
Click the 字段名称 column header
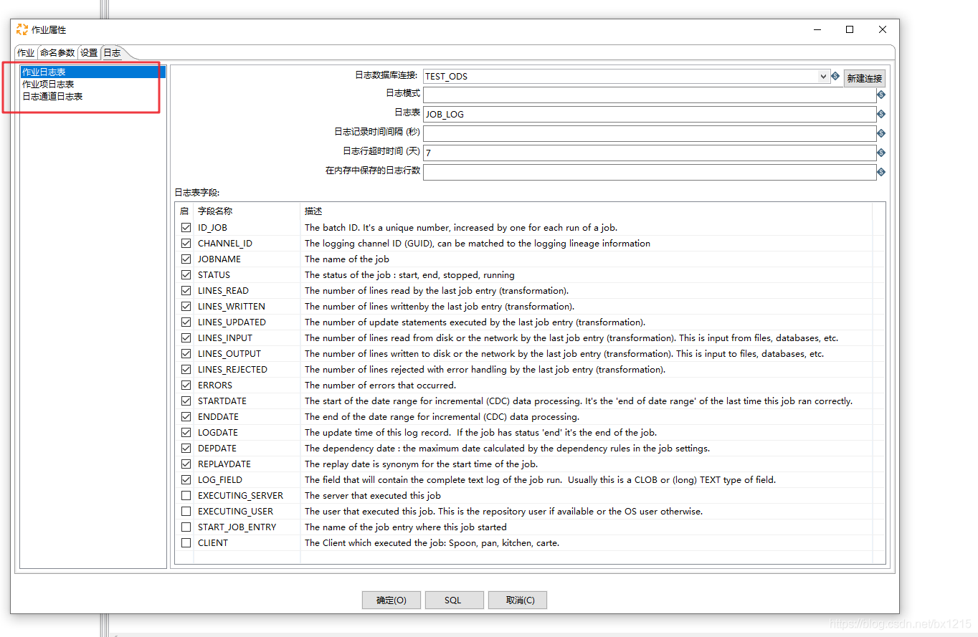(x=247, y=211)
